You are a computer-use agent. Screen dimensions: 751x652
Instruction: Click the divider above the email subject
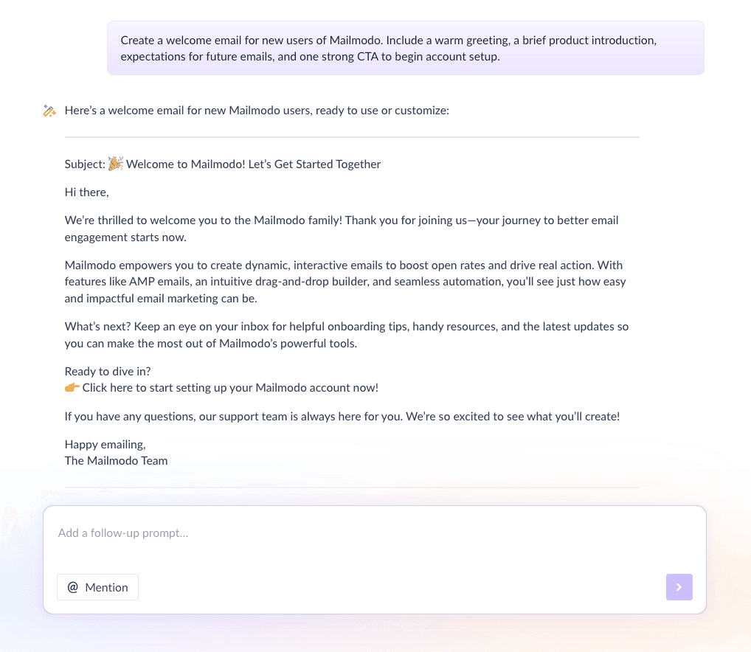(352, 136)
